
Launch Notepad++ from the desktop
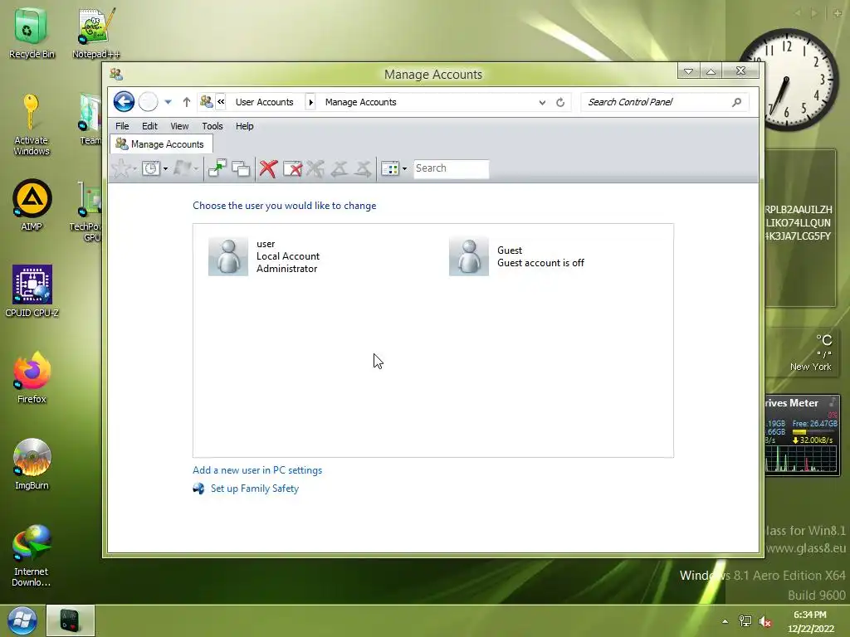(96, 32)
